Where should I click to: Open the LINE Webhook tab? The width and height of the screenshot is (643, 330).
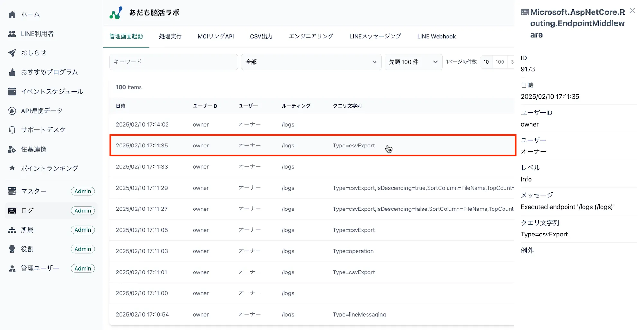point(436,37)
